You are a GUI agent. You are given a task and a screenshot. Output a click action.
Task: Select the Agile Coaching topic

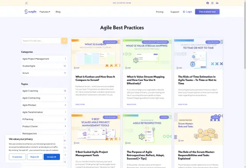(44, 91)
